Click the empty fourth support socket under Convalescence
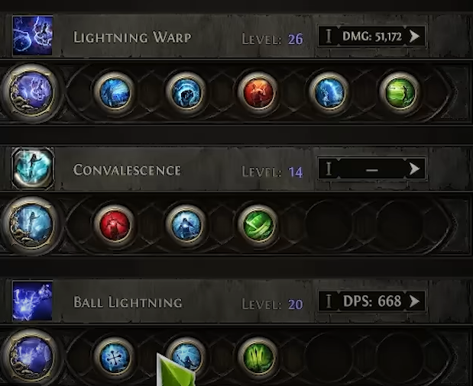 [329, 225]
